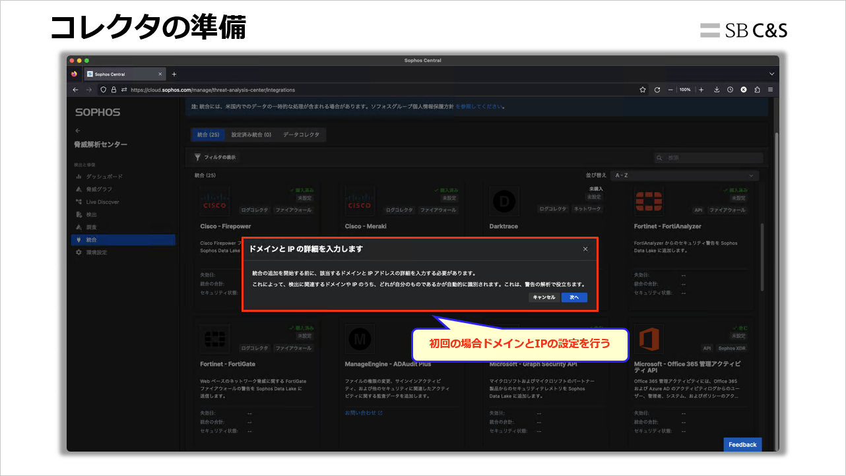Click the padlock site info icon

[x=114, y=90]
